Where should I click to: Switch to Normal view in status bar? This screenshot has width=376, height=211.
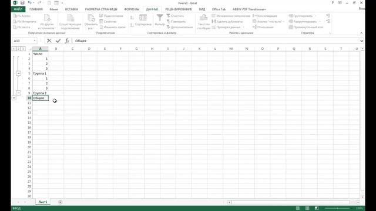point(298,209)
